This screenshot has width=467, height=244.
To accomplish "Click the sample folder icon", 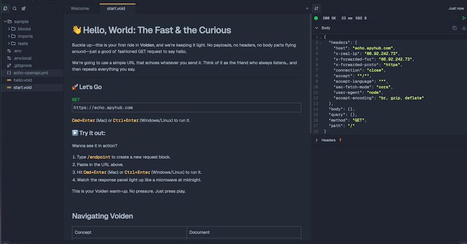I will (x=9, y=22).
